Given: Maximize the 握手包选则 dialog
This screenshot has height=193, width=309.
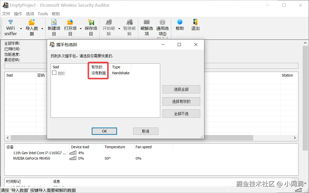Looking at the screenshot, I should click(179, 44).
